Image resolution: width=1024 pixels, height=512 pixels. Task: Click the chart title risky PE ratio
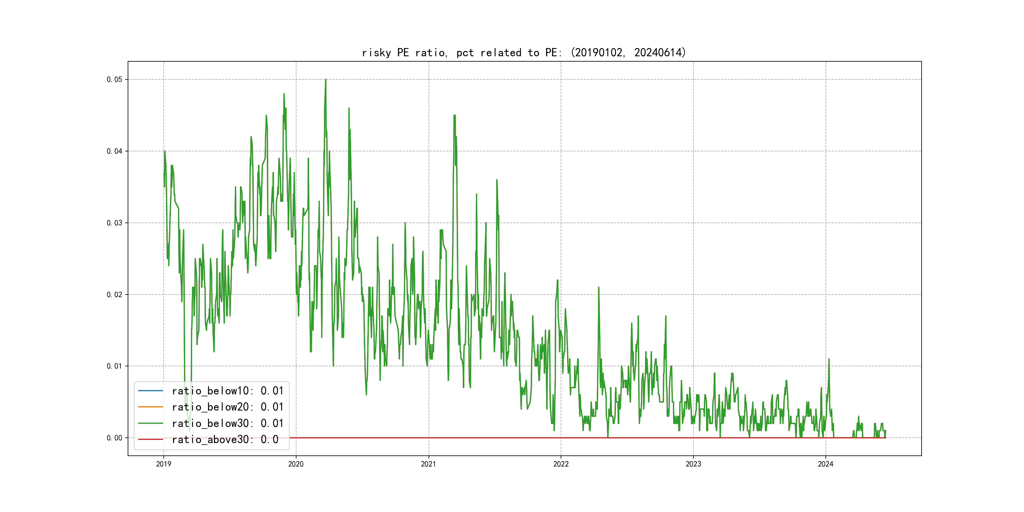523,52
